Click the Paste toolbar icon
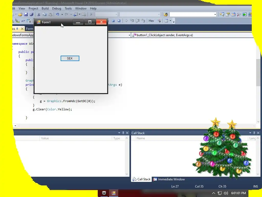The image size is (262, 197). click(50, 14)
